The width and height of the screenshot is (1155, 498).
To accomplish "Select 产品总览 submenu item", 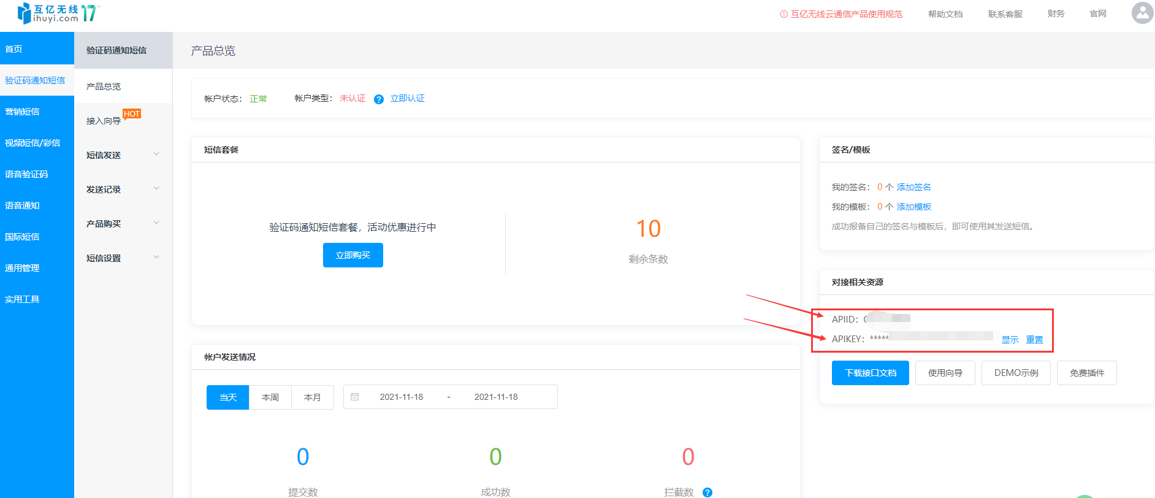I will pyautogui.click(x=123, y=86).
